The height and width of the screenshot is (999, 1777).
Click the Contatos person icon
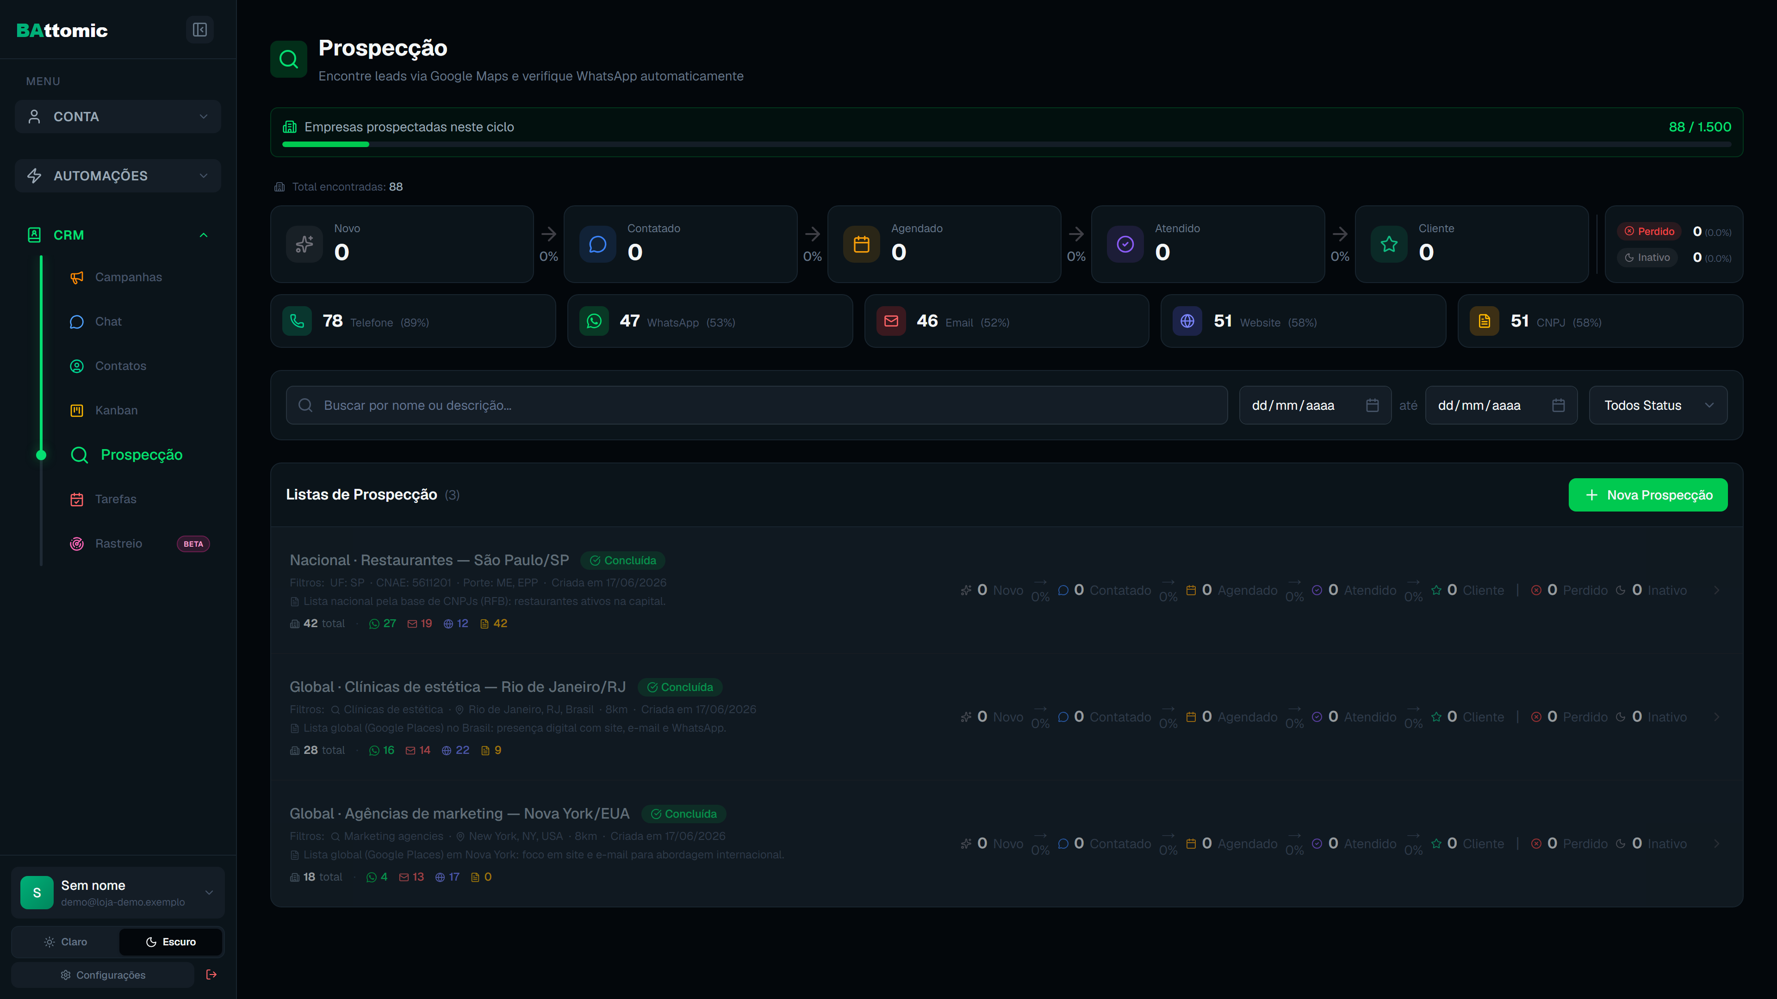(76, 366)
